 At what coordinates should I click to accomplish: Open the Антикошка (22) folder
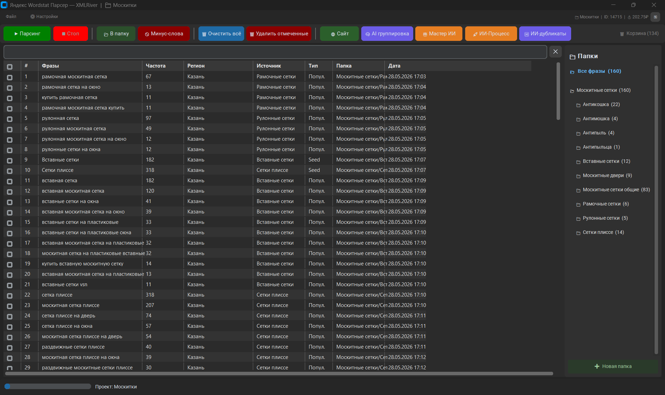(601, 104)
